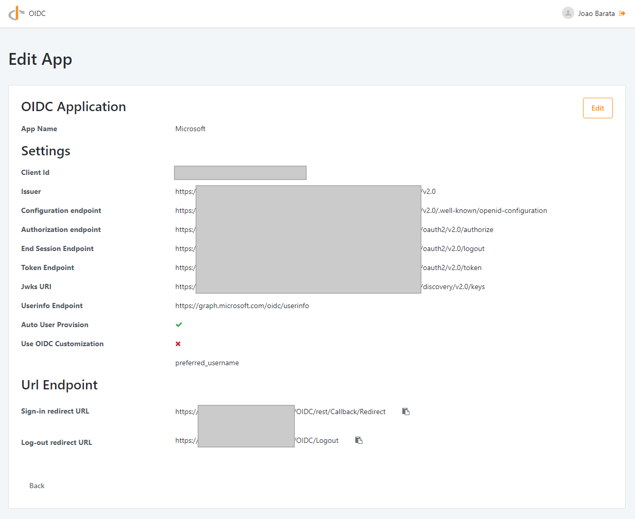Screen dimensions: 635x519
Task: Copy the Log-out redirect URL
Action: 359,440
